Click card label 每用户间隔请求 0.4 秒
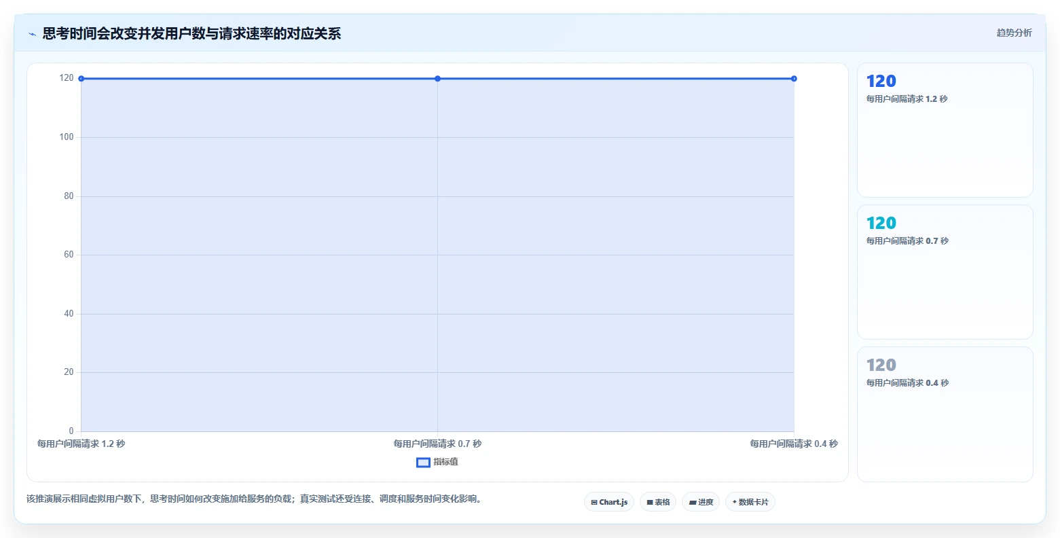1060x538 pixels. point(907,383)
